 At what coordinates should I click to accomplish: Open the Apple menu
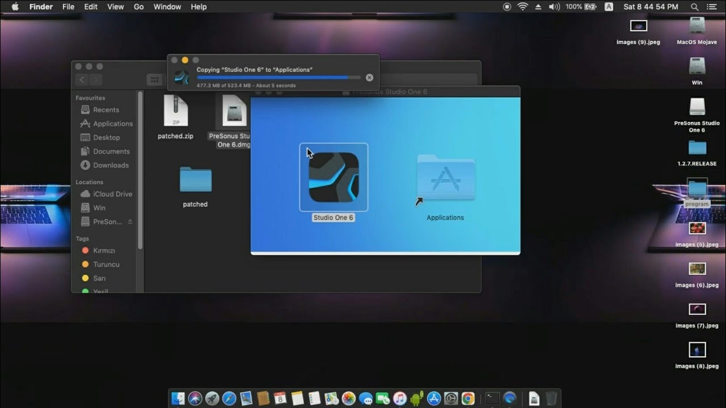point(15,7)
